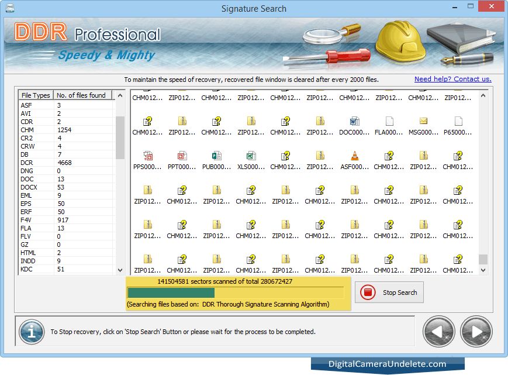Click the recovered files pane scroll-up arrow
This screenshot has width=508, height=375.
[483, 95]
